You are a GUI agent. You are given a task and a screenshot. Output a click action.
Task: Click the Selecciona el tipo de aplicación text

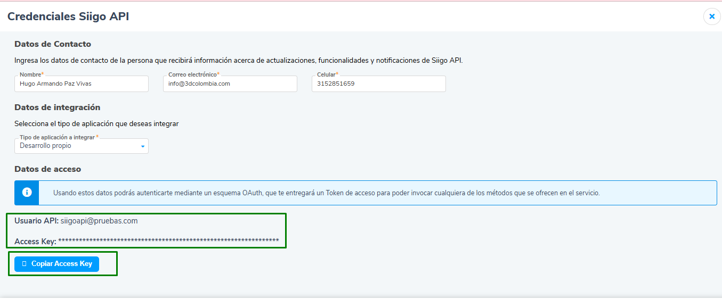coord(96,123)
